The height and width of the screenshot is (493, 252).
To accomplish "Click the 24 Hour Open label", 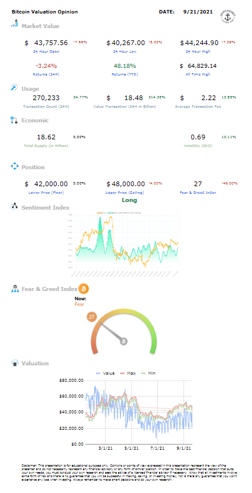I will 46,52.
